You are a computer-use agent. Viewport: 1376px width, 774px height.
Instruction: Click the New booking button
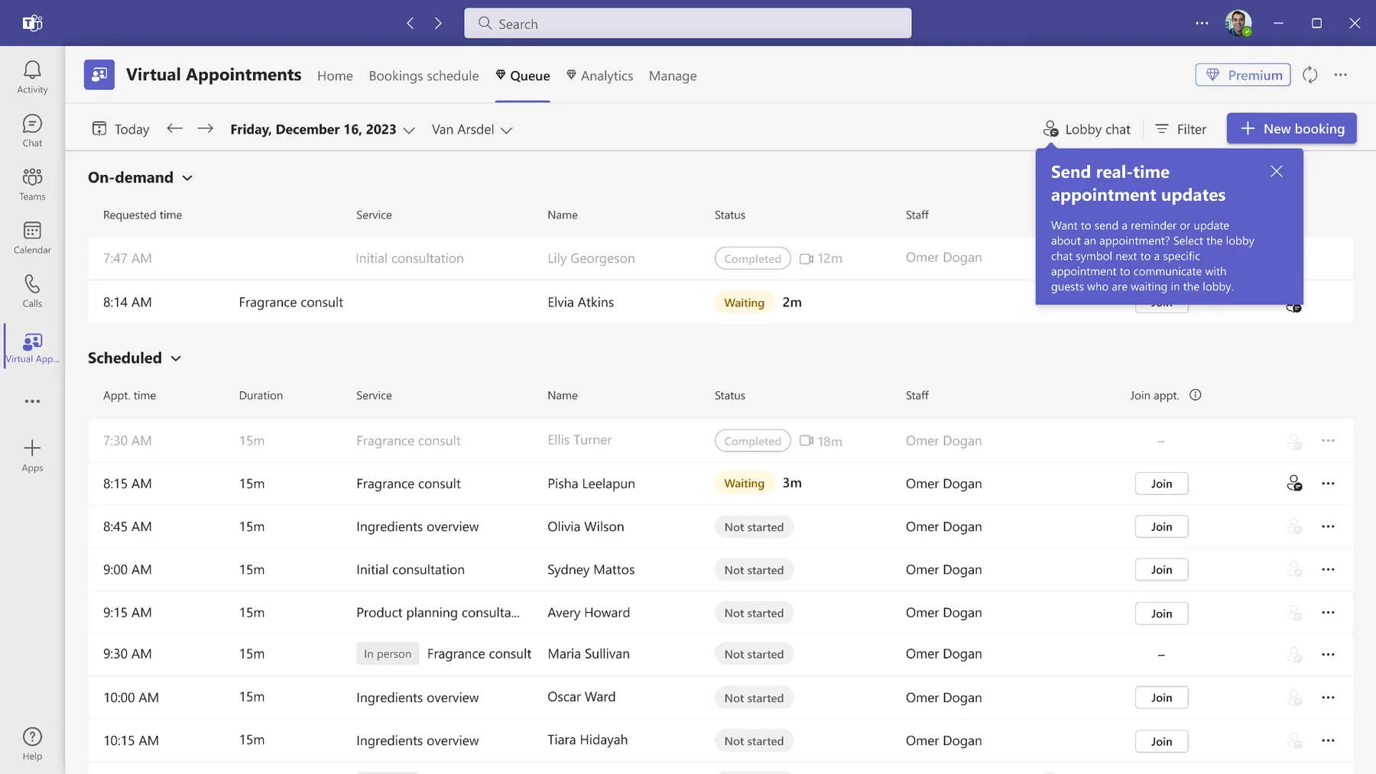click(1291, 128)
